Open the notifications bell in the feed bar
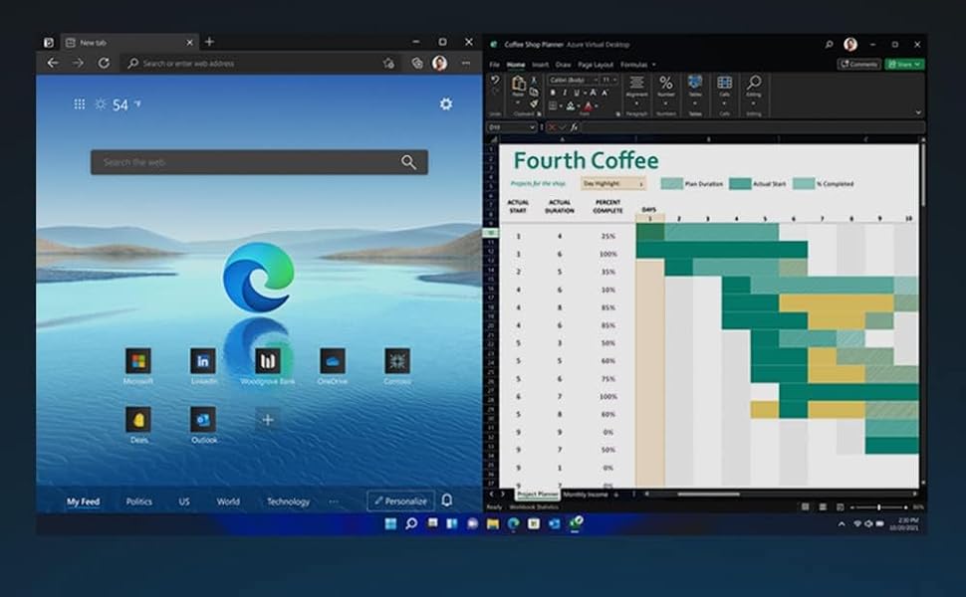Viewport: 966px width, 597px height. click(x=447, y=500)
